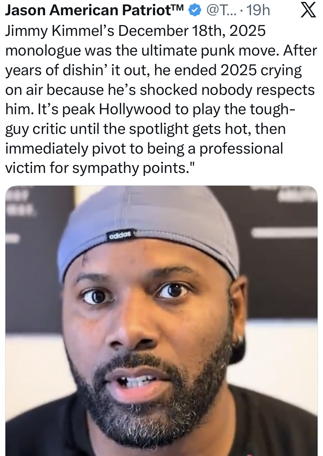Click the adidas logo on the cap
This screenshot has width=323, height=456.
(x=120, y=235)
